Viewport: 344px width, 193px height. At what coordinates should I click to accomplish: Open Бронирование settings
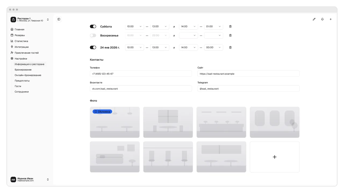pos(23,70)
